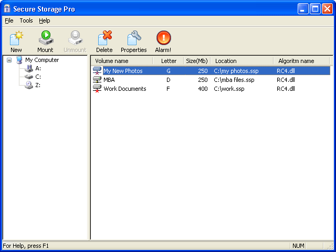
Task: Click the New volume toolbar icon
Action: coord(16,38)
